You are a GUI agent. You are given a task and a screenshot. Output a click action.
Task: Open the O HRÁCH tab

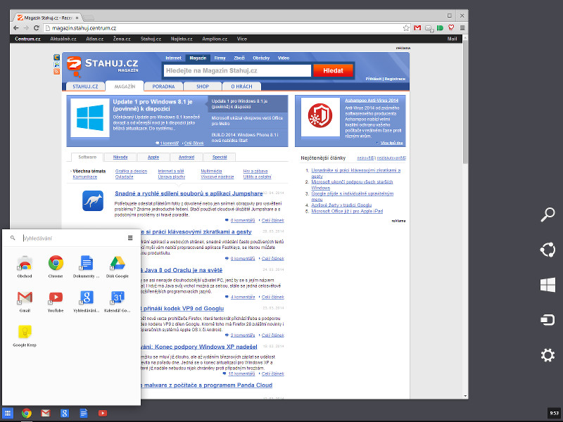241,87
